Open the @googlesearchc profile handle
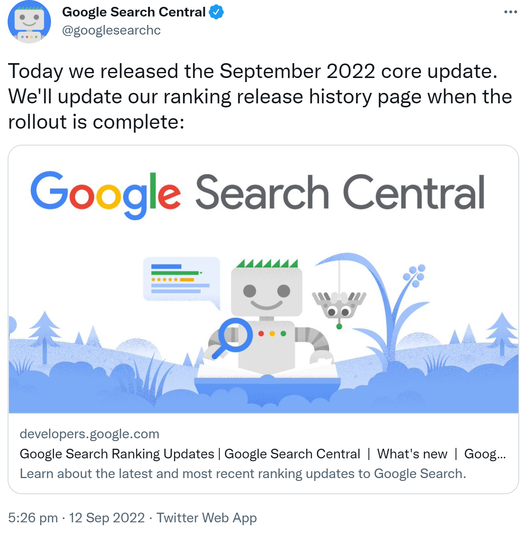Screen dimensions: 524x538 tap(111, 29)
